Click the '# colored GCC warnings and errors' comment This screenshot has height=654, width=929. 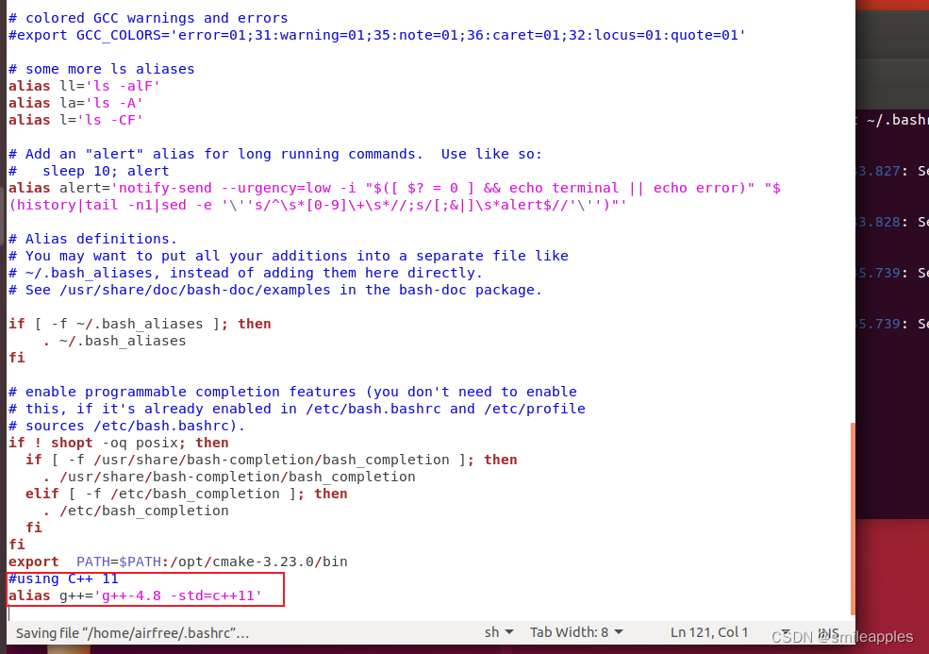(x=148, y=18)
